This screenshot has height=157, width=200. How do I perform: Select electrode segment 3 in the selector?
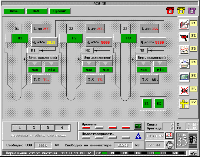tap(48, 128)
